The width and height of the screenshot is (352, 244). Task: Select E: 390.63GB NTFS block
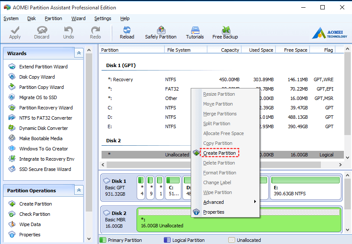point(305,188)
